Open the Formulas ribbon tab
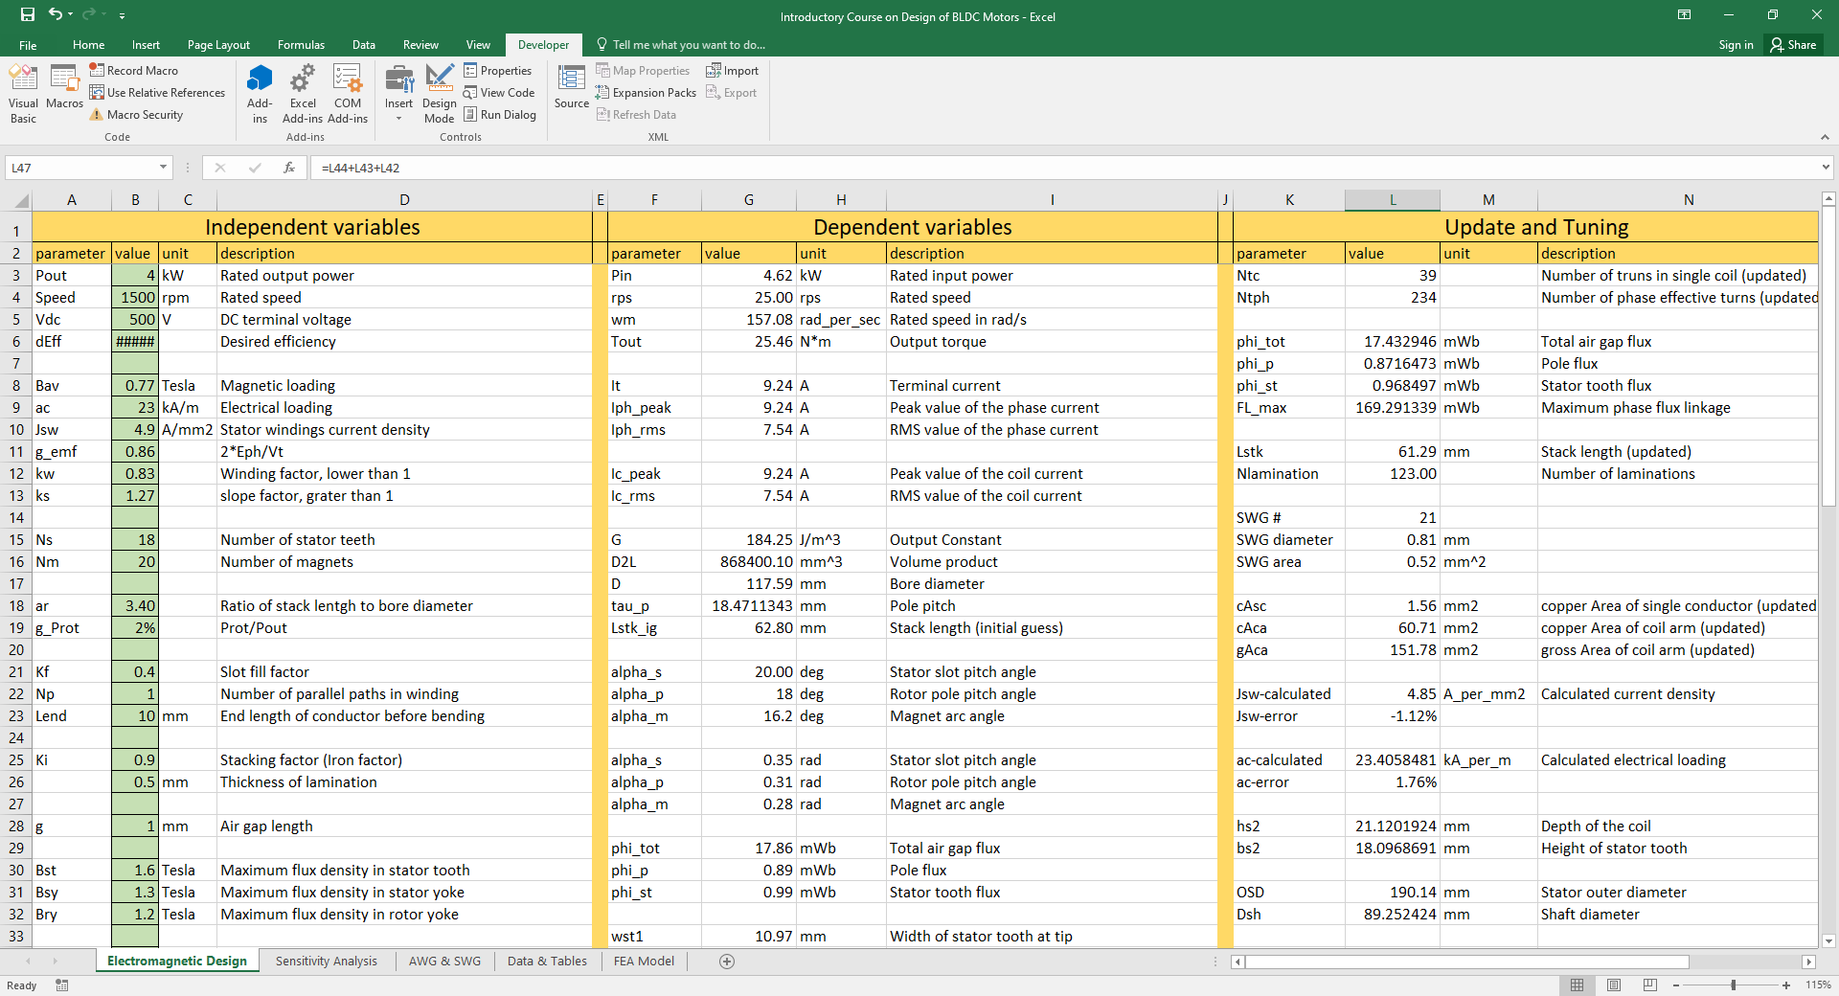1839x996 pixels. point(301,45)
